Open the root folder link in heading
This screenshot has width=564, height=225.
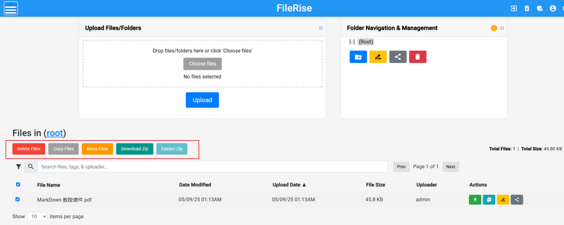click(x=55, y=133)
